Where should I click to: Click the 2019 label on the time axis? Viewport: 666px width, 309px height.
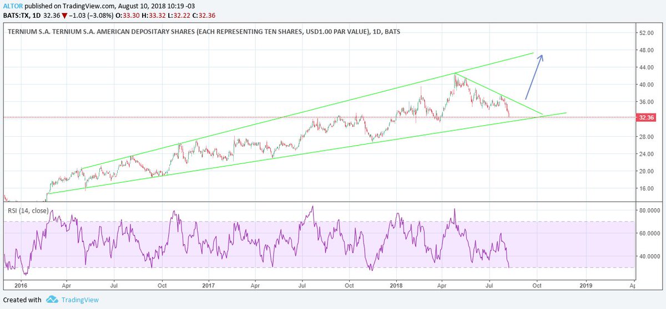[x=585, y=285]
